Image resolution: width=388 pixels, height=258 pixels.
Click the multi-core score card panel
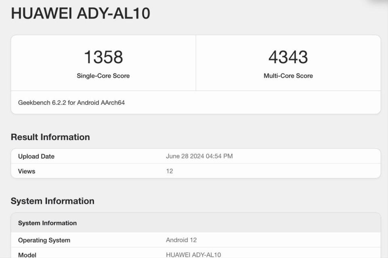[288, 63]
